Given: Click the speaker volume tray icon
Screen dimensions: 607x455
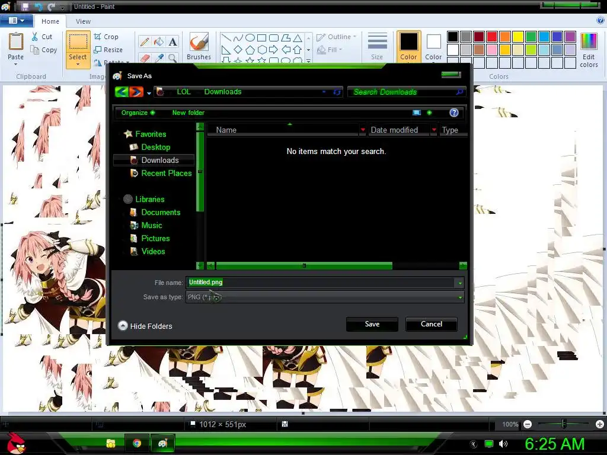Looking at the screenshot, I should 503,444.
